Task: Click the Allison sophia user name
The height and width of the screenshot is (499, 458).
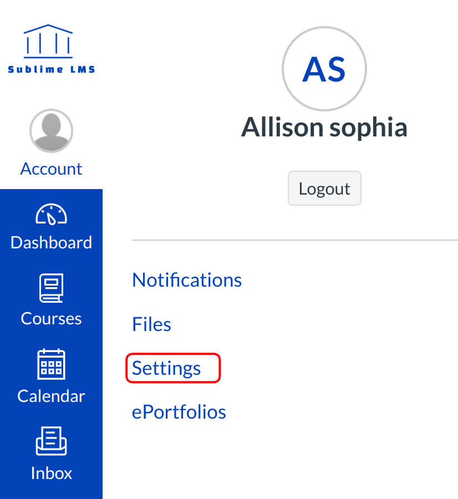Action: click(x=324, y=128)
